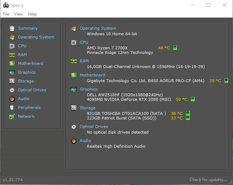Click Check for updates link
233x185 pixels.
[x=208, y=180]
